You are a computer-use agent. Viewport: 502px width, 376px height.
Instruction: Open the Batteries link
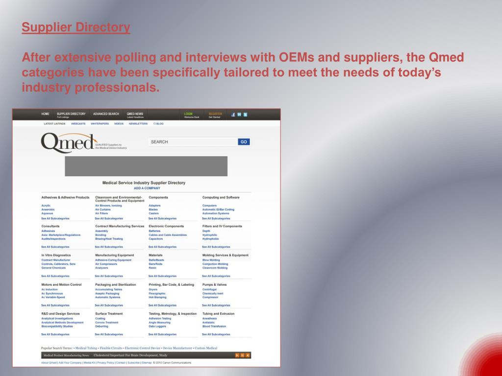tap(154, 231)
